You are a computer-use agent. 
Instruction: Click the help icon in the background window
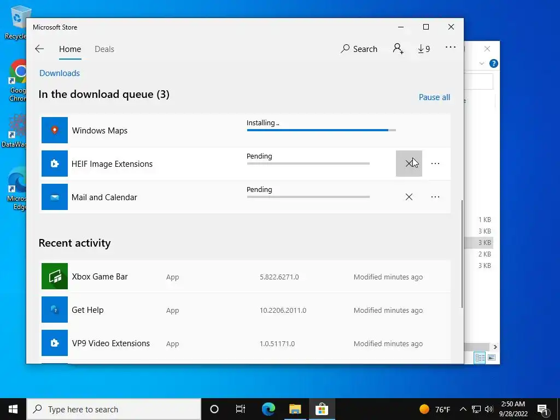tap(494, 63)
